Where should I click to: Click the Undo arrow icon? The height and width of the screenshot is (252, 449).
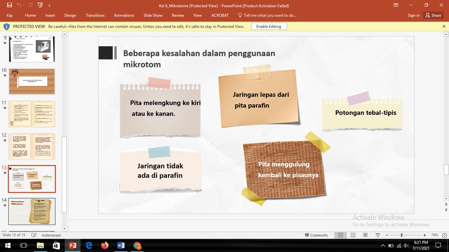[x=19, y=5]
